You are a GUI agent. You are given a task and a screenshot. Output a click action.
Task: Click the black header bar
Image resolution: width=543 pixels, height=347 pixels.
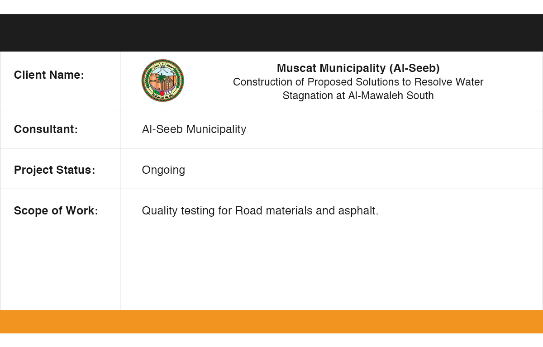pyautogui.click(x=271, y=33)
